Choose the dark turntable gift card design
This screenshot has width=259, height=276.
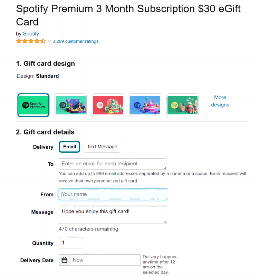(71, 105)
